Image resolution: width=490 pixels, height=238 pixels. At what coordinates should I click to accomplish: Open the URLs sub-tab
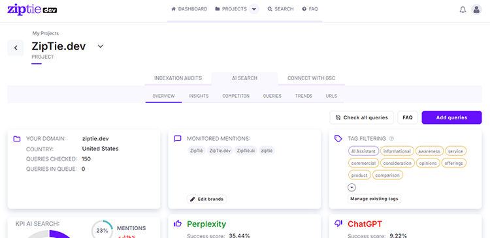(x=331, y=96)
